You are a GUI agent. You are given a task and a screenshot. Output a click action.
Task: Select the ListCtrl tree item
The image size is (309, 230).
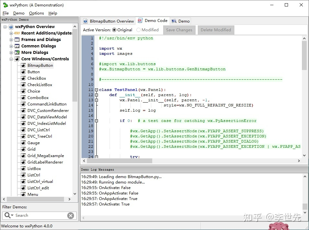pos(34,175)
